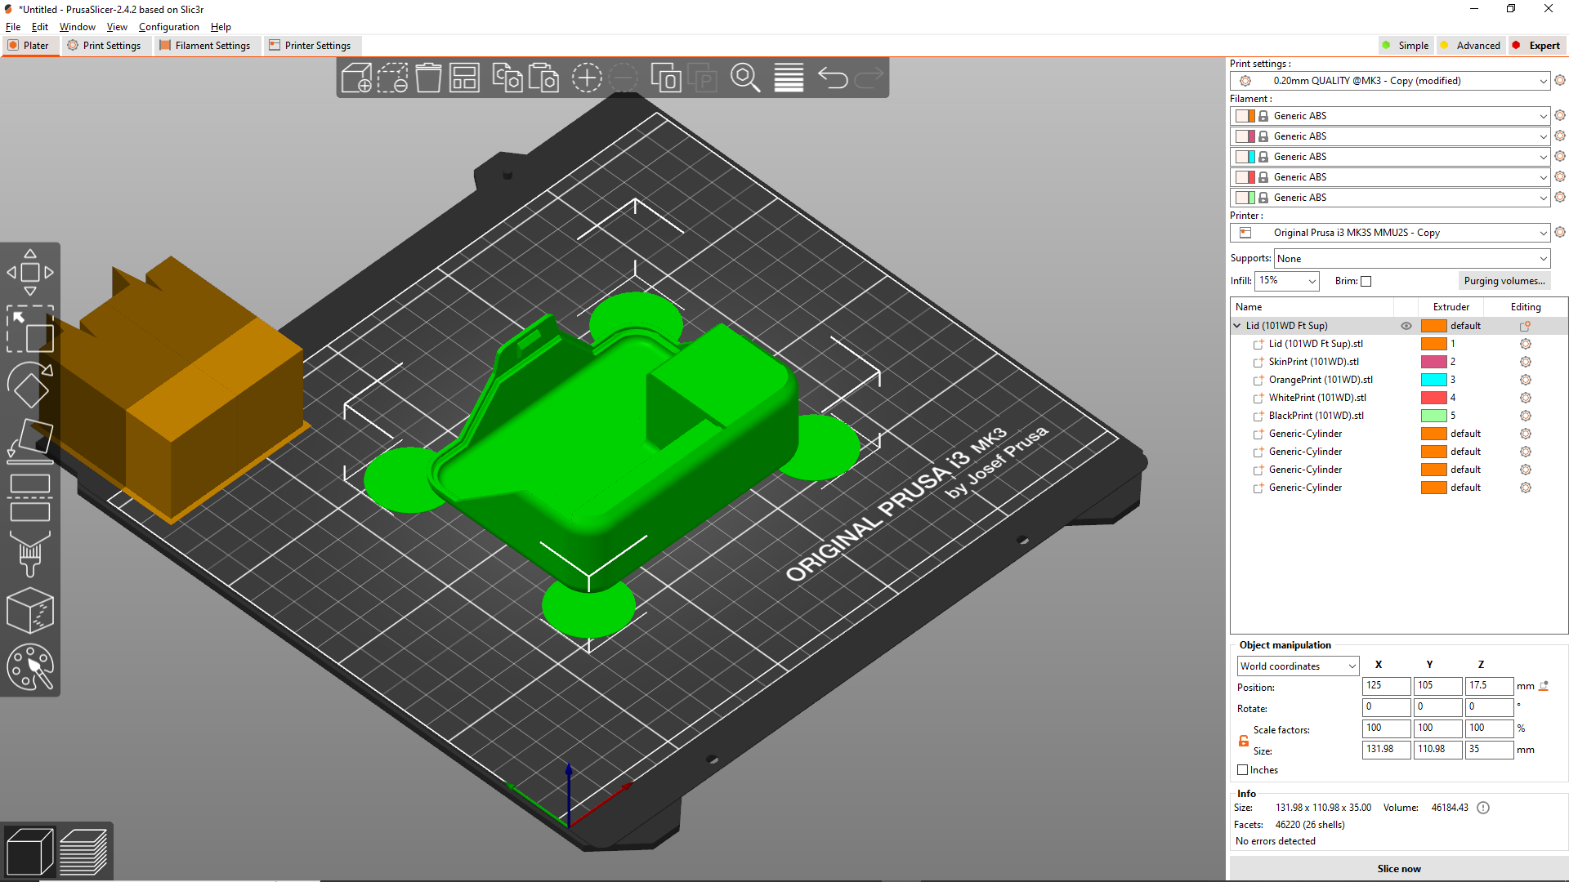Viewport: 1569px width, 882px height.
Task: Collapse the Lid (101WD Ft Sup) tree
Action: [1237, 326]
